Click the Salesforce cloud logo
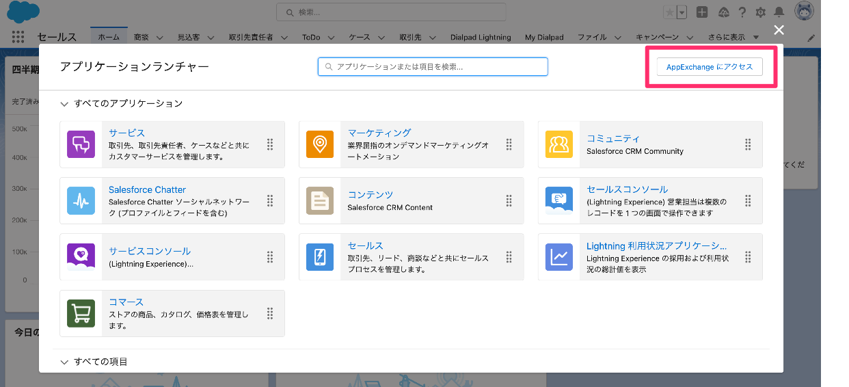 coord(23,12)
